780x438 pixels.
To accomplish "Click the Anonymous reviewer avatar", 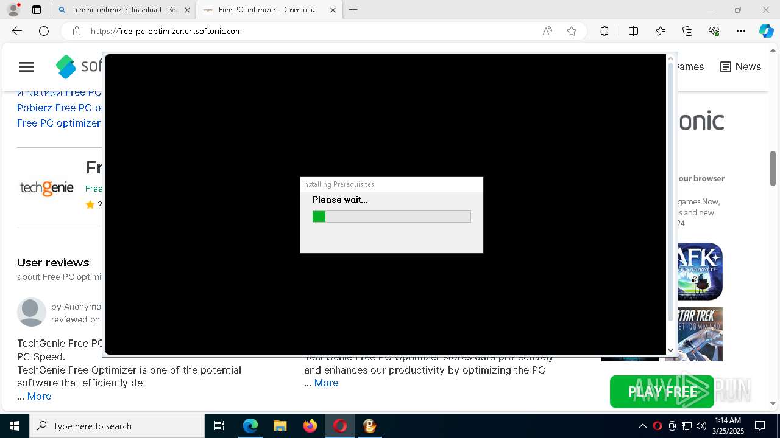I will point(32,312).
